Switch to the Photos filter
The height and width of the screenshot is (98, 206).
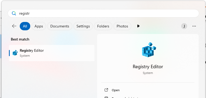pos(122,26)
